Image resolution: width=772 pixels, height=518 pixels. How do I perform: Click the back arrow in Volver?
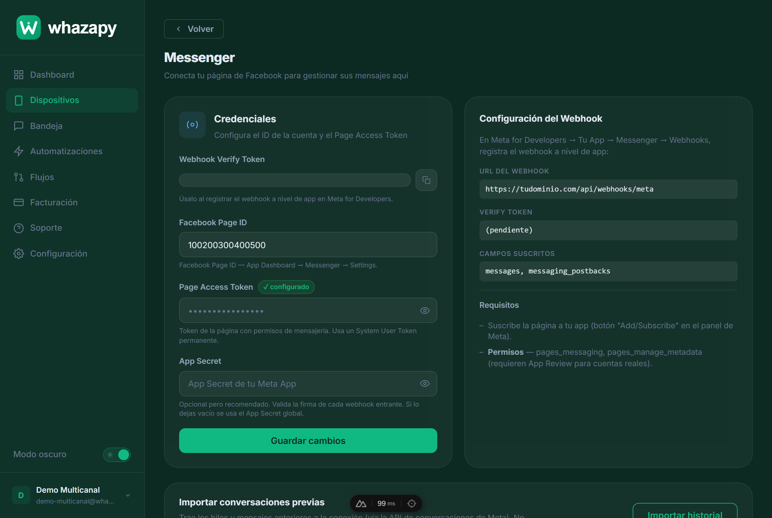(x=179, y=29)
